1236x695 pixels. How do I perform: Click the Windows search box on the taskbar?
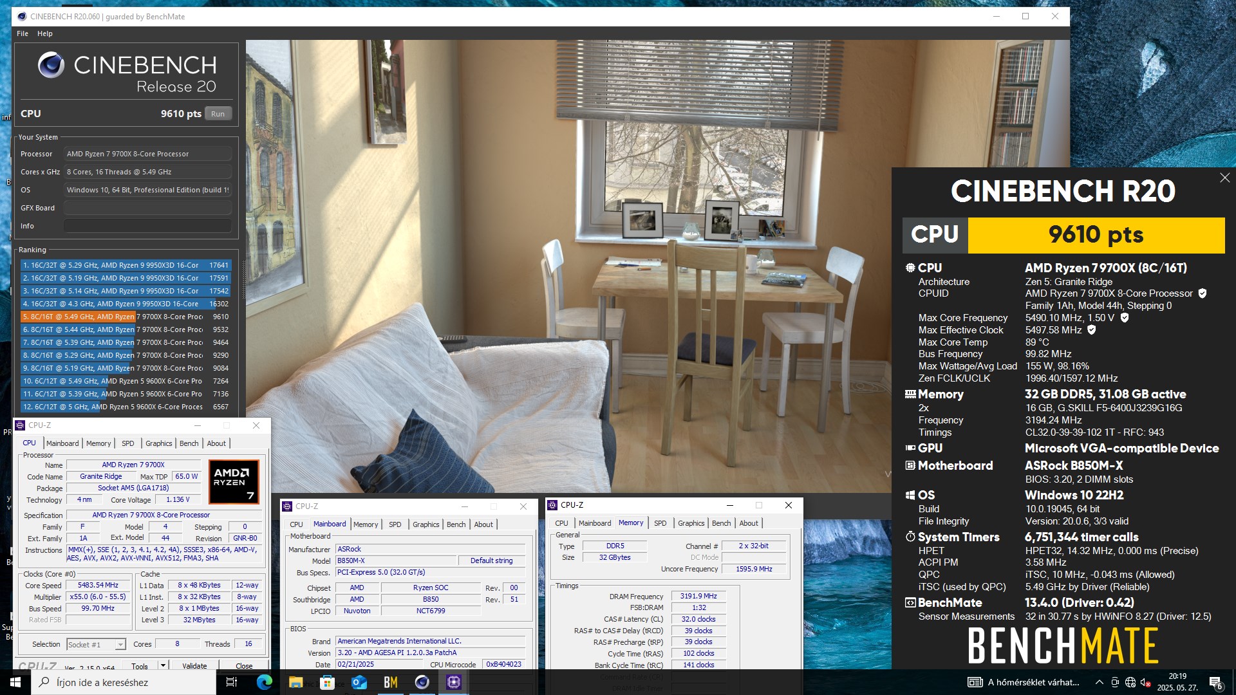click(x=124, y=682)
